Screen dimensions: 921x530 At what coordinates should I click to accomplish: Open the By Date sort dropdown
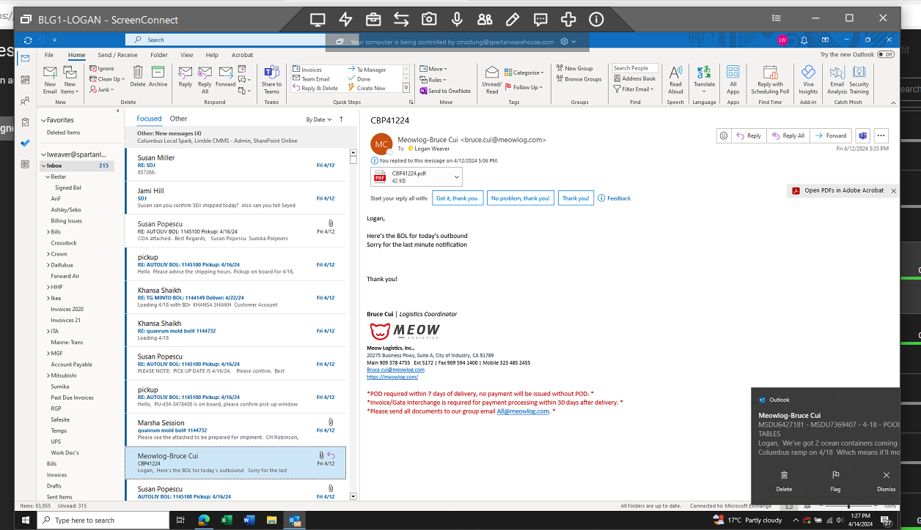(319, 119)
